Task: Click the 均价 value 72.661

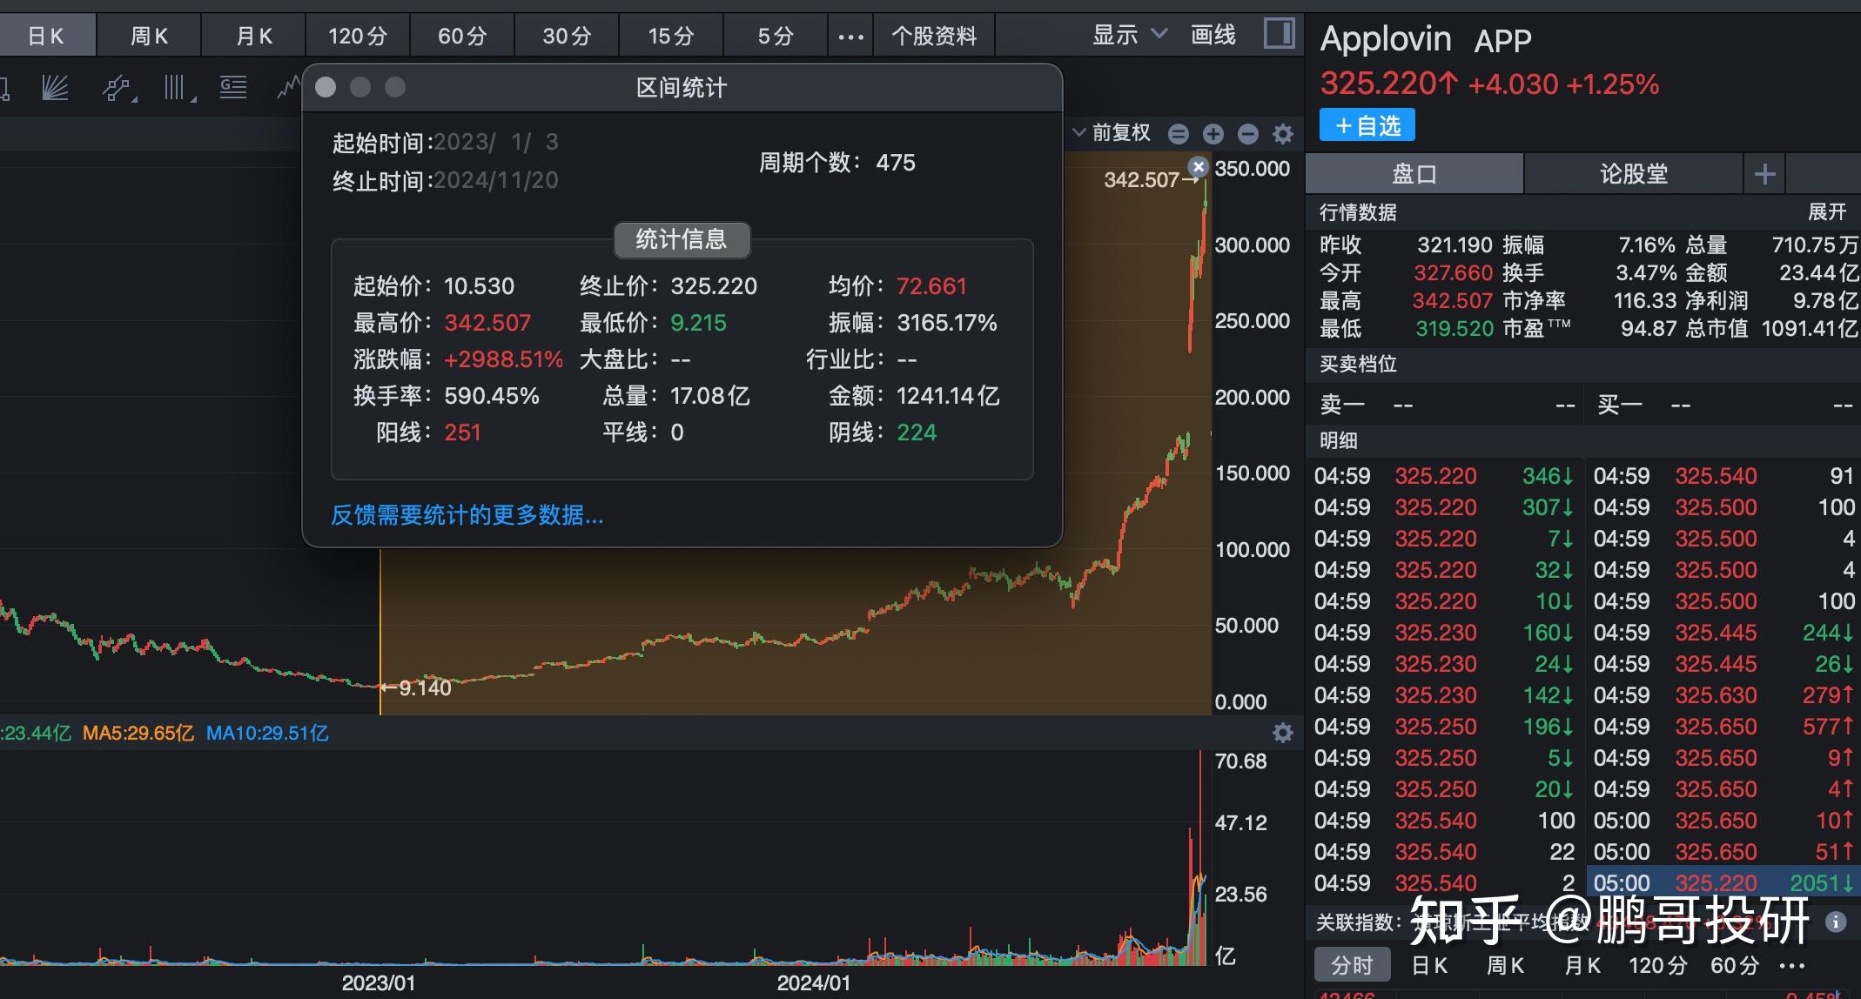Action: (x=931, y=286)
